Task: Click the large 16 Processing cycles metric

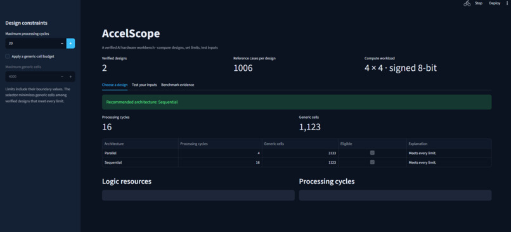Action: [107, 127]
